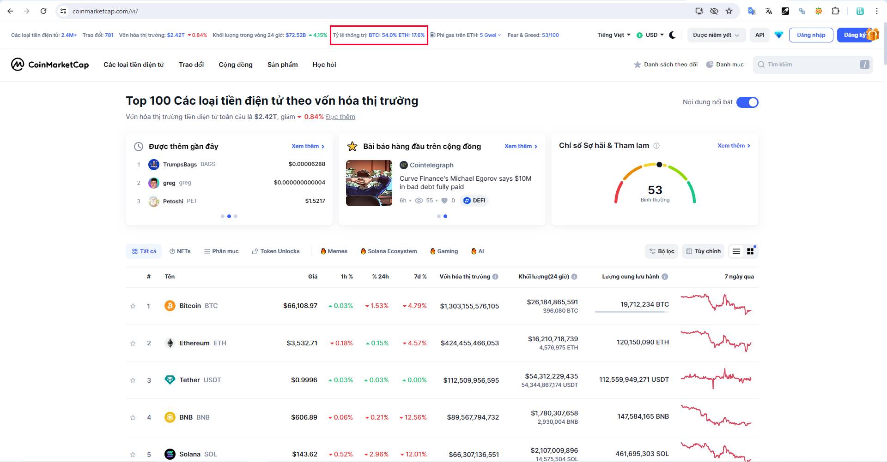Bookmark this page with the star icon
This screenshot has width=887, height=462.
click(x=729, y=11)
